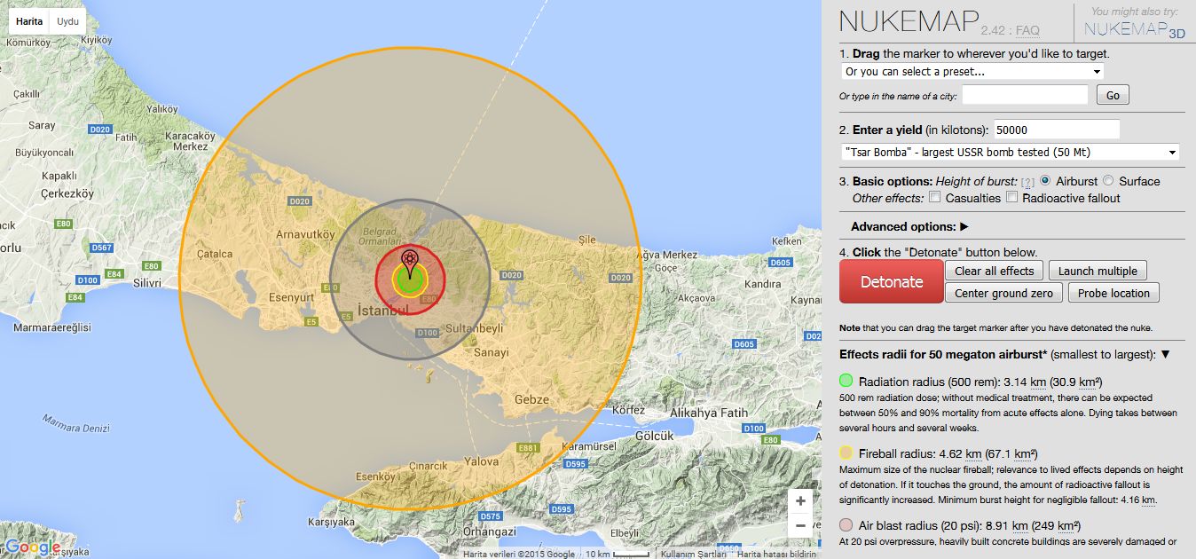Click the Sanayi label on map
The height and width of the screenshot is (559, 1196).
tap(491, 352)
